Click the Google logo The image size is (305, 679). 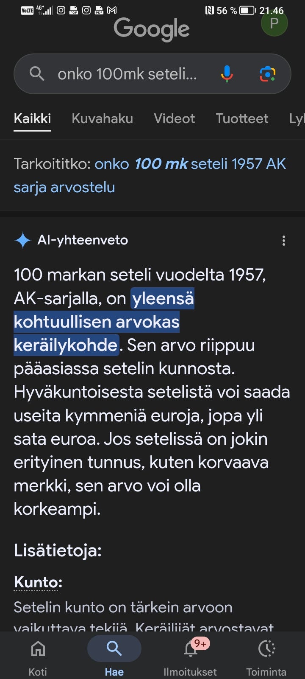151,28
